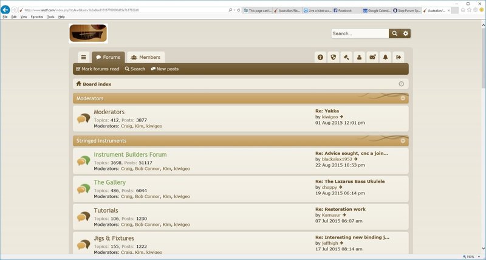Open the gavel moderator panel icon
Viewport: 486px width, 260px height.
click(346, 57)
